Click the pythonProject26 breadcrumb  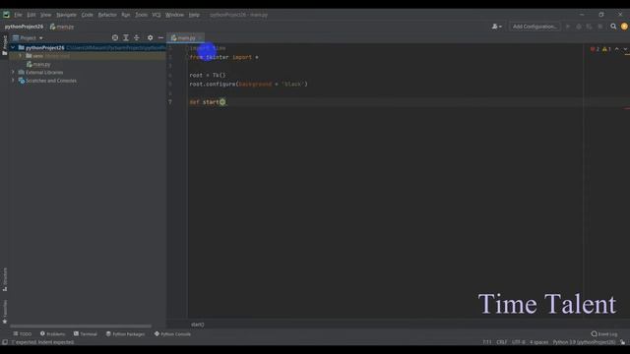coord(24,27)
